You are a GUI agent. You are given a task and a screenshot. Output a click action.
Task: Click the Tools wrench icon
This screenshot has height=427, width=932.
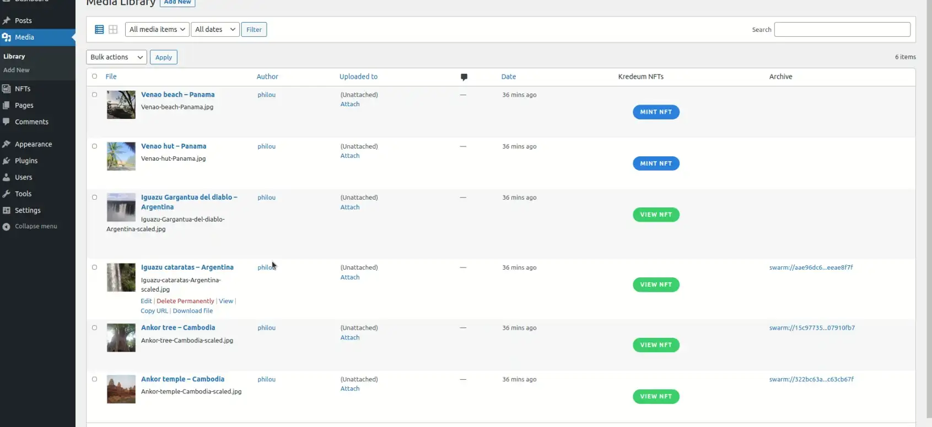pos(7,194)
